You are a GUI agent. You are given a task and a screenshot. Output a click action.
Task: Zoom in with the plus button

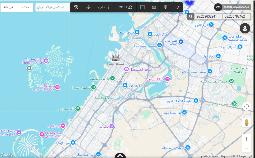pyautogui.click(x=246, y=139)
